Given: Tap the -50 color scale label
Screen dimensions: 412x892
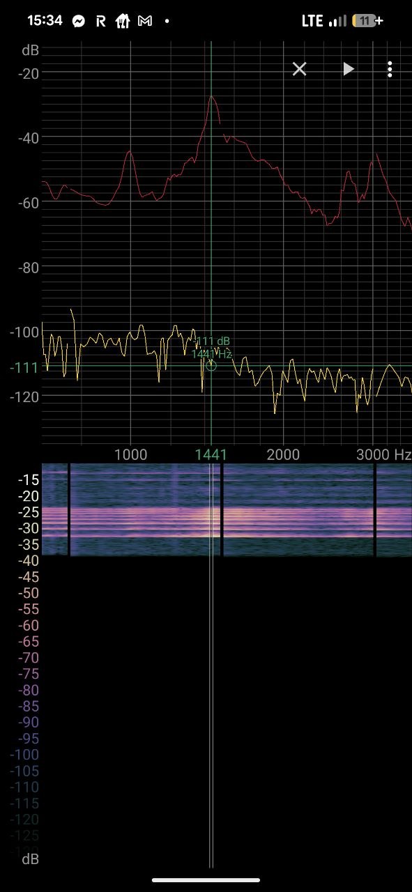Looking at the screenshot, I should click(29, 593).
